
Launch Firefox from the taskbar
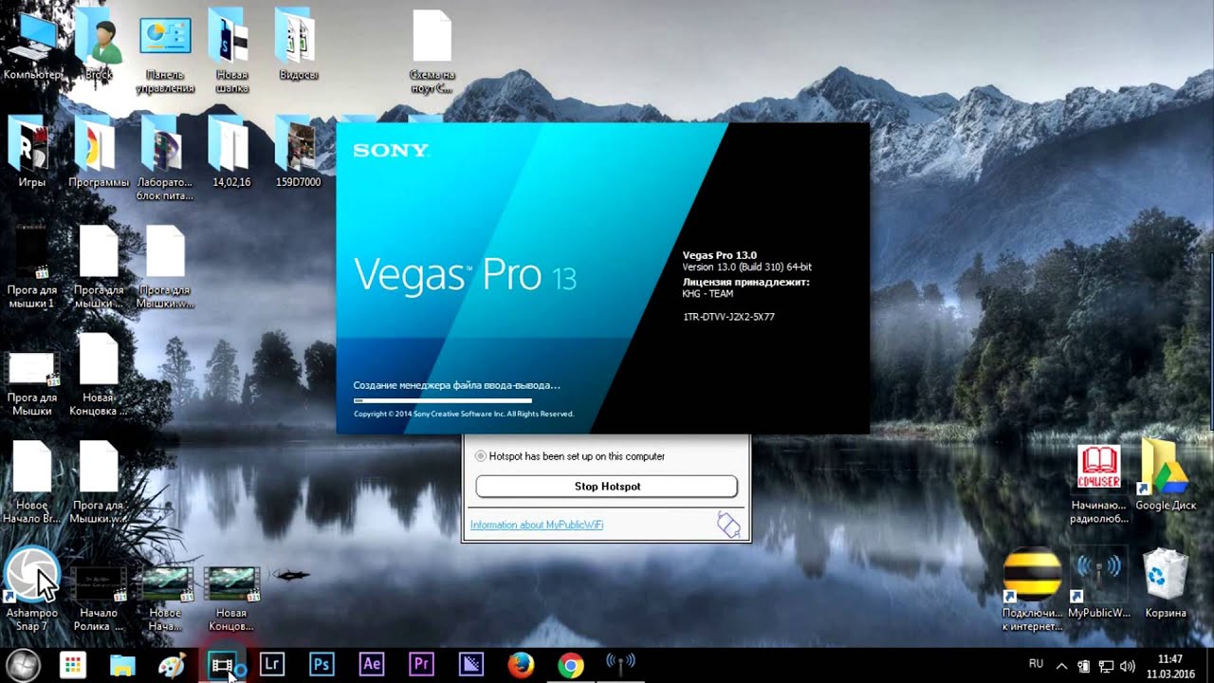coord(521,666)
